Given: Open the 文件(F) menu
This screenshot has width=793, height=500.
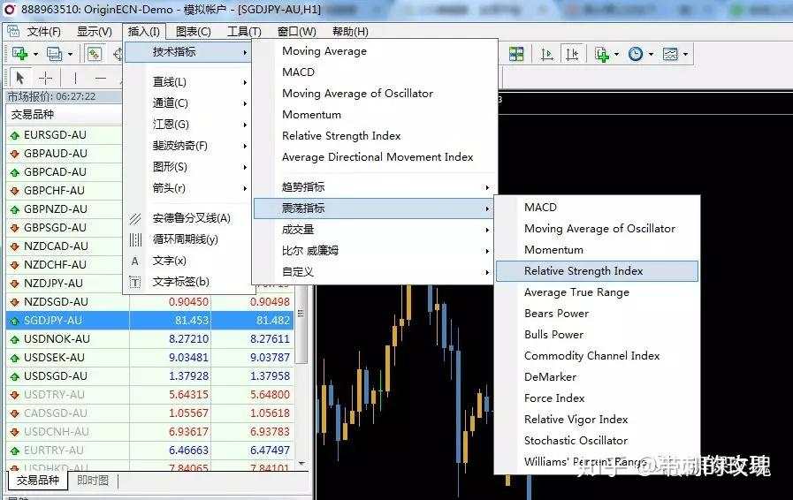Looking at the screenshot, I should point(44,32).
